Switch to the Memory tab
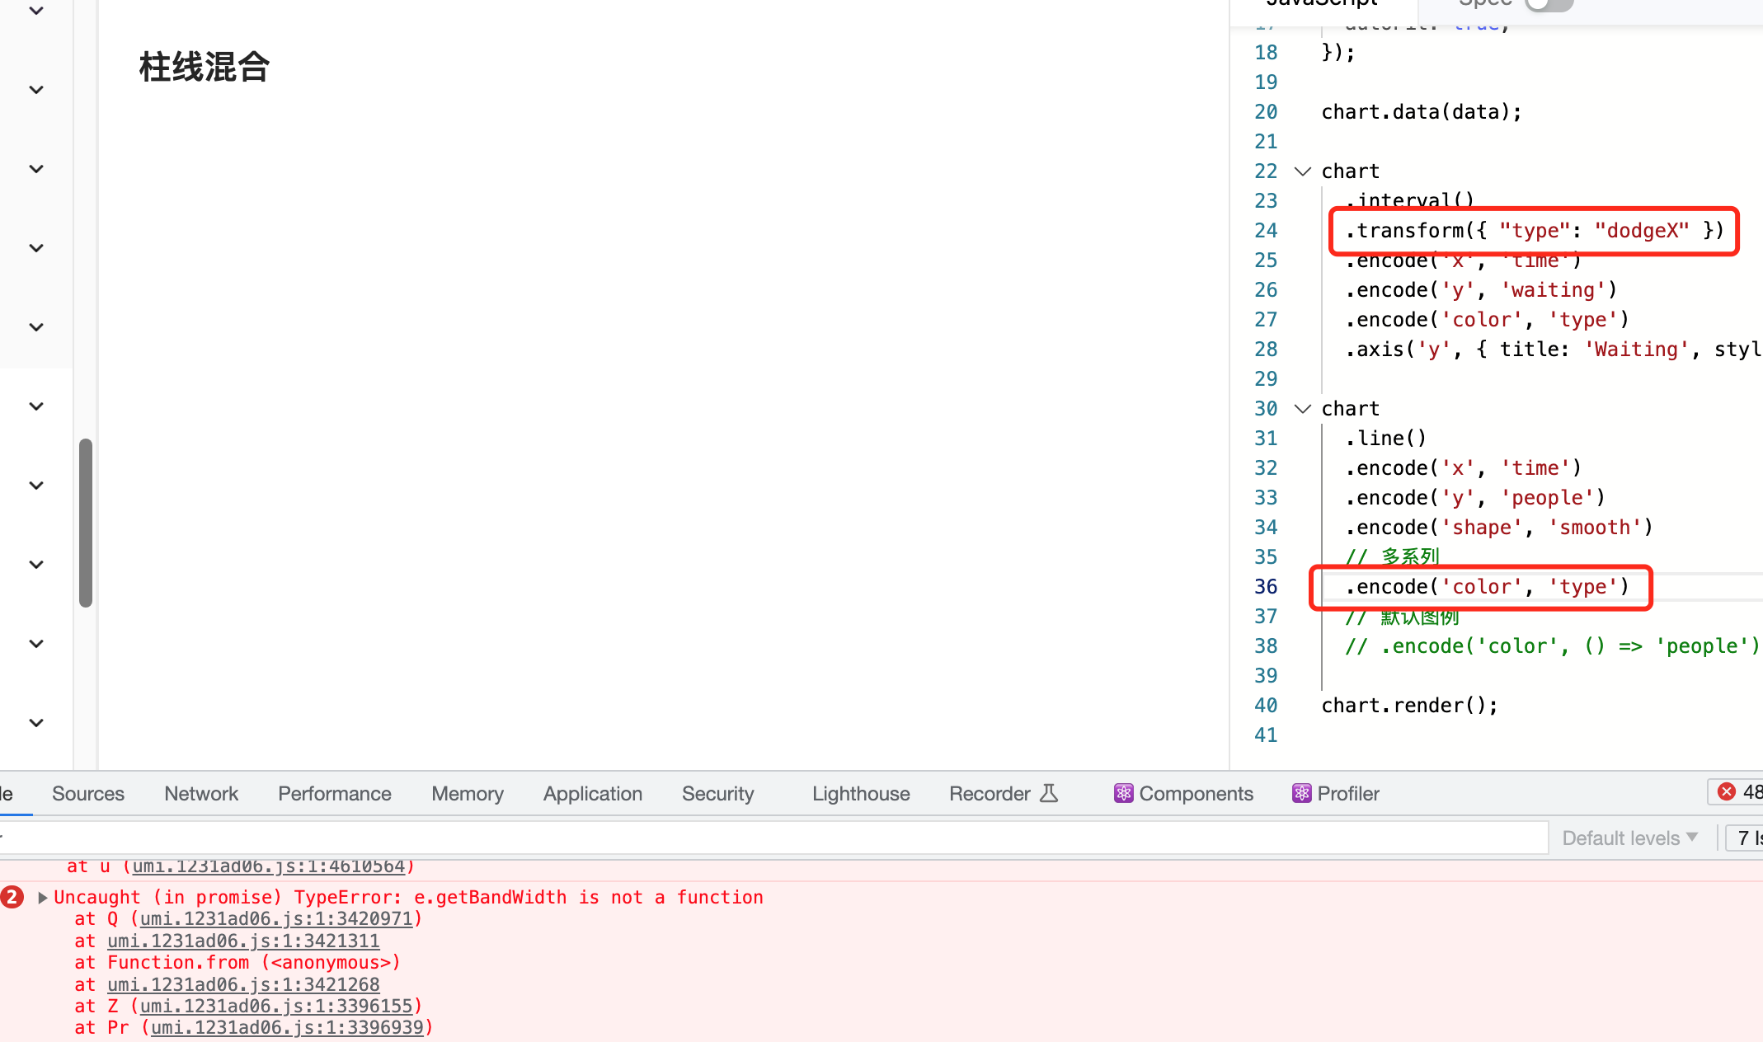Screen dimensions: 1763x1042 tap(467, 793)
